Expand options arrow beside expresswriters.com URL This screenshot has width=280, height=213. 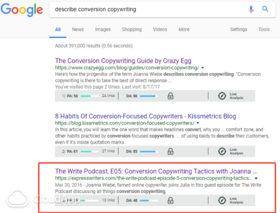(256, 178)
